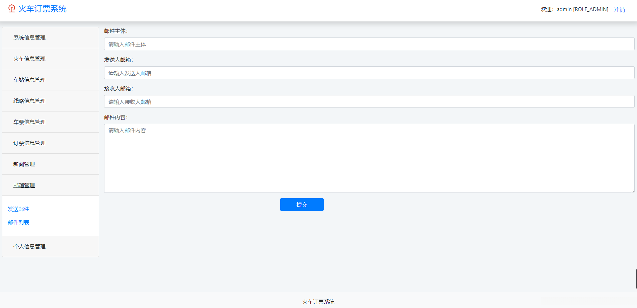The width and height of the screenshot is (637, 308).
Task: Expand 订票信息管理 menu section
Action: [51, 143]
